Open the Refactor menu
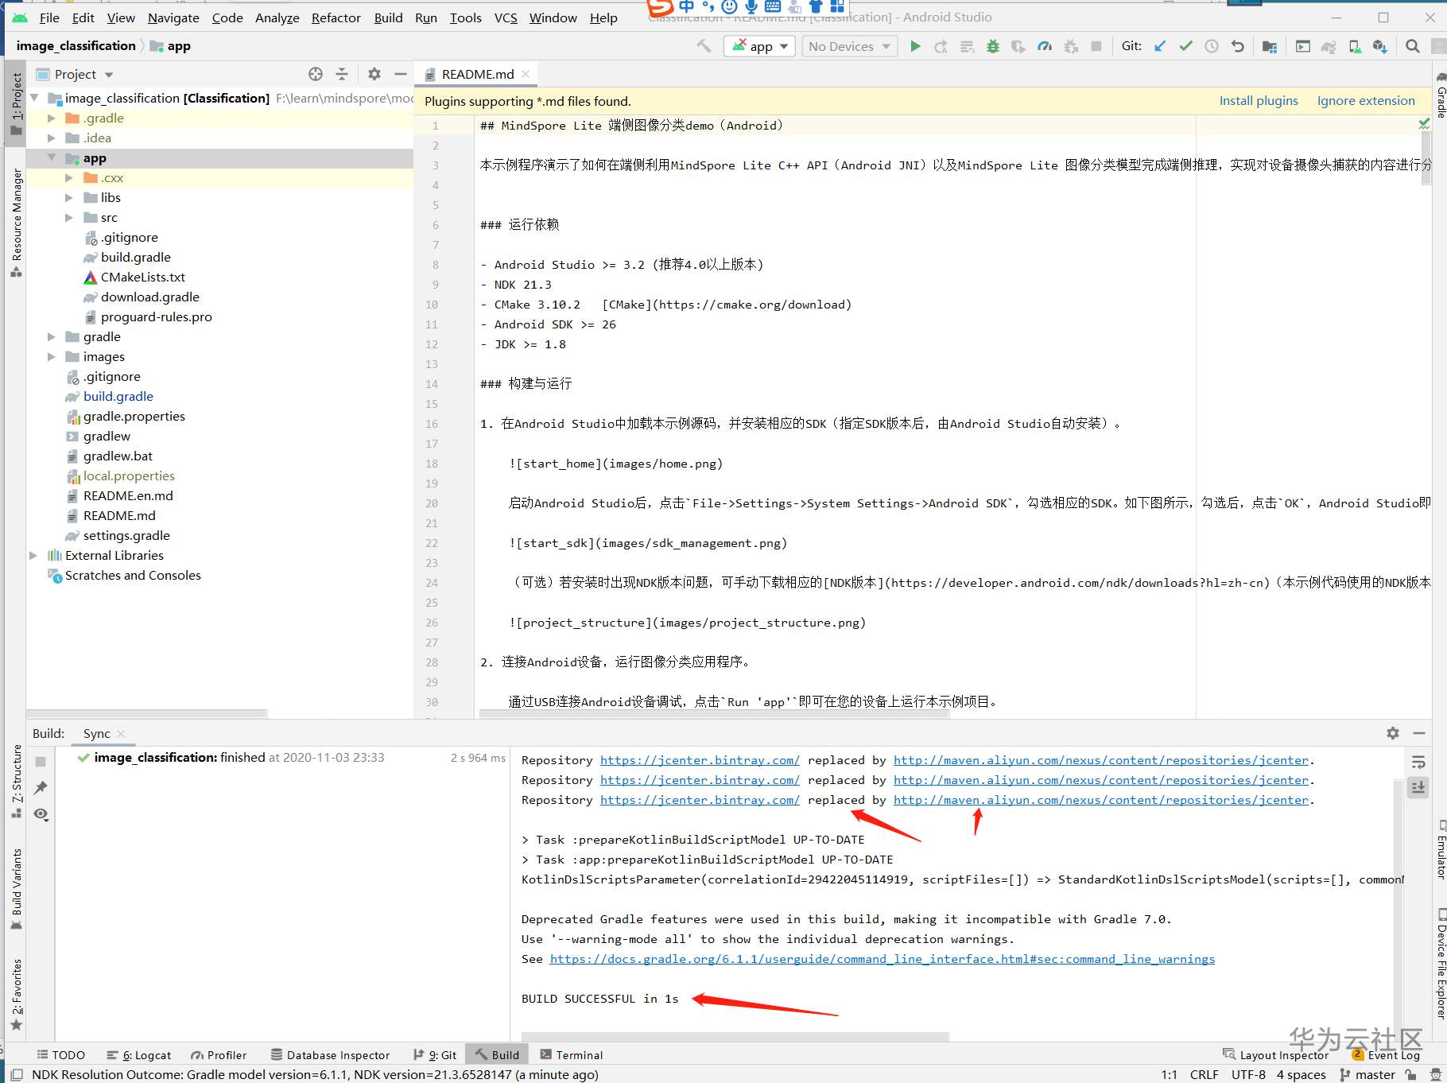The height and width of the screenshot is (1083, 1447). tap(336, 17)
